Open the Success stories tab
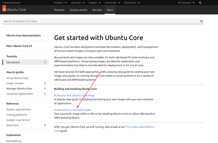The image size is (218, 143). tap(78, 10)
